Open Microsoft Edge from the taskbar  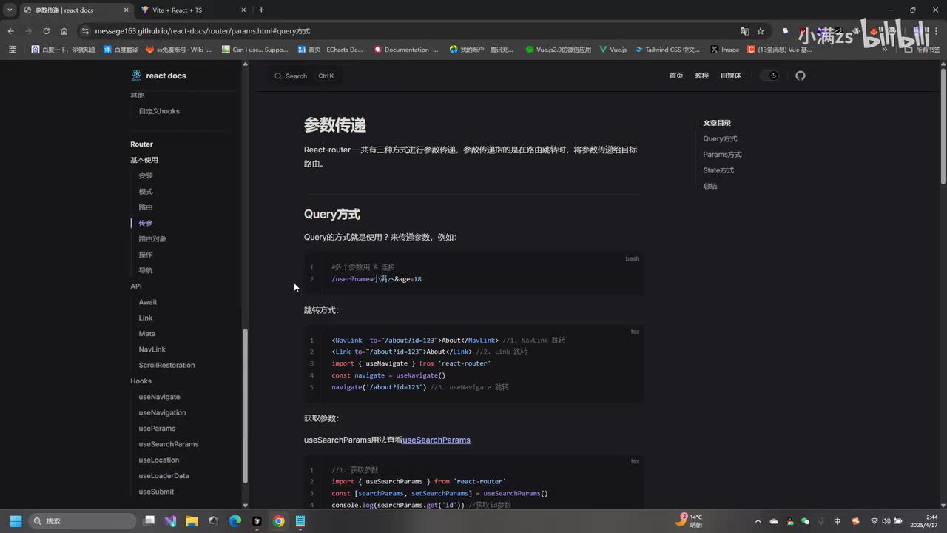235,521
